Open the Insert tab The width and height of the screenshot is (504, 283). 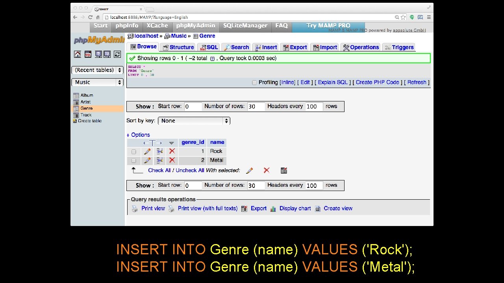(266, 47)
